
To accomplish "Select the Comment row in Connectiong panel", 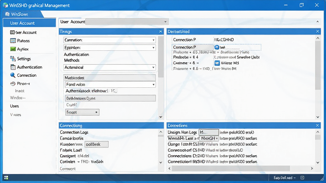I will [x=68, y=169].
